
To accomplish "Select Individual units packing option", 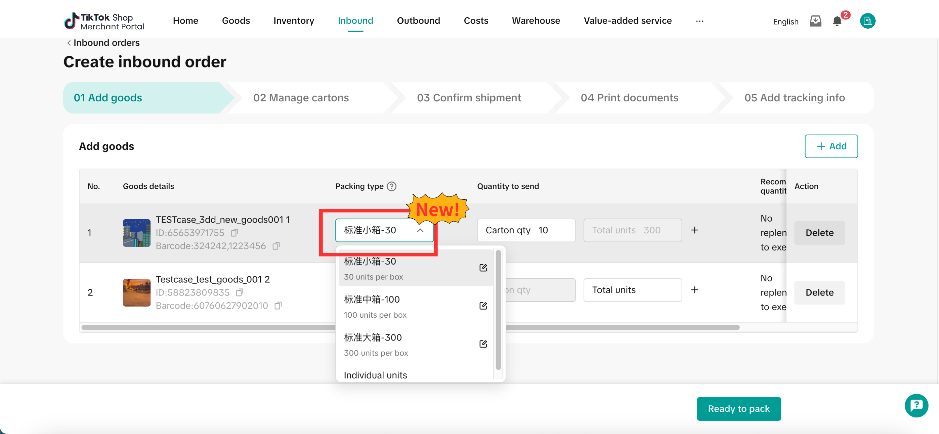I will tap(376, 375).
